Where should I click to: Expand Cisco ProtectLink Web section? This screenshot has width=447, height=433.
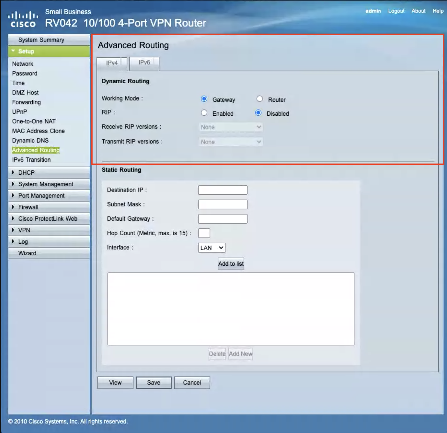[x=49, y=218]
